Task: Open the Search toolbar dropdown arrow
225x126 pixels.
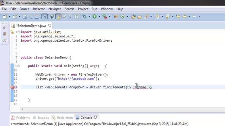Action: pyautogui.click(x=151, y=16)
